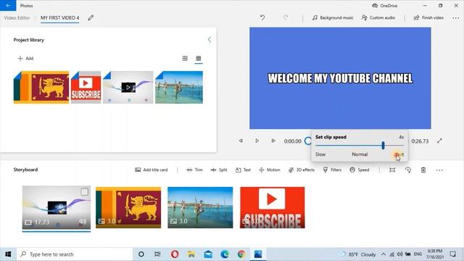Select the stilt fishermen photo in the library

(179, 87)
